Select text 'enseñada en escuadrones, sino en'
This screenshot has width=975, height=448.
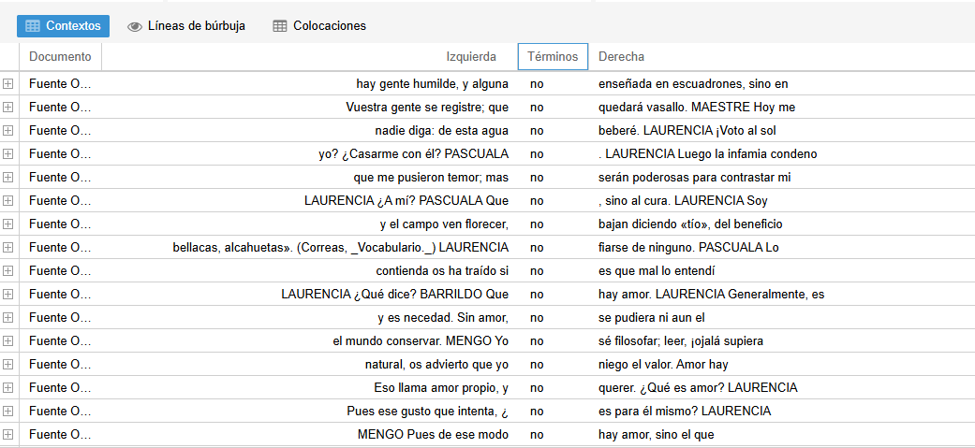[693, 84]
